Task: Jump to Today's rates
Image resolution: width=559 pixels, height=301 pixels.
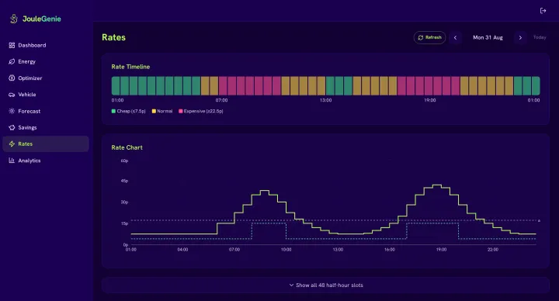Action: 540,37
